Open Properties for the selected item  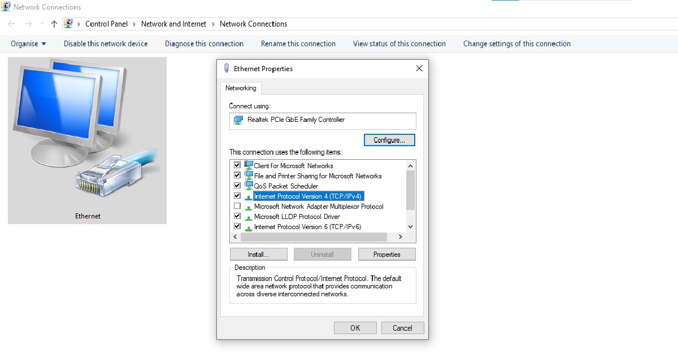click(386, 255)
